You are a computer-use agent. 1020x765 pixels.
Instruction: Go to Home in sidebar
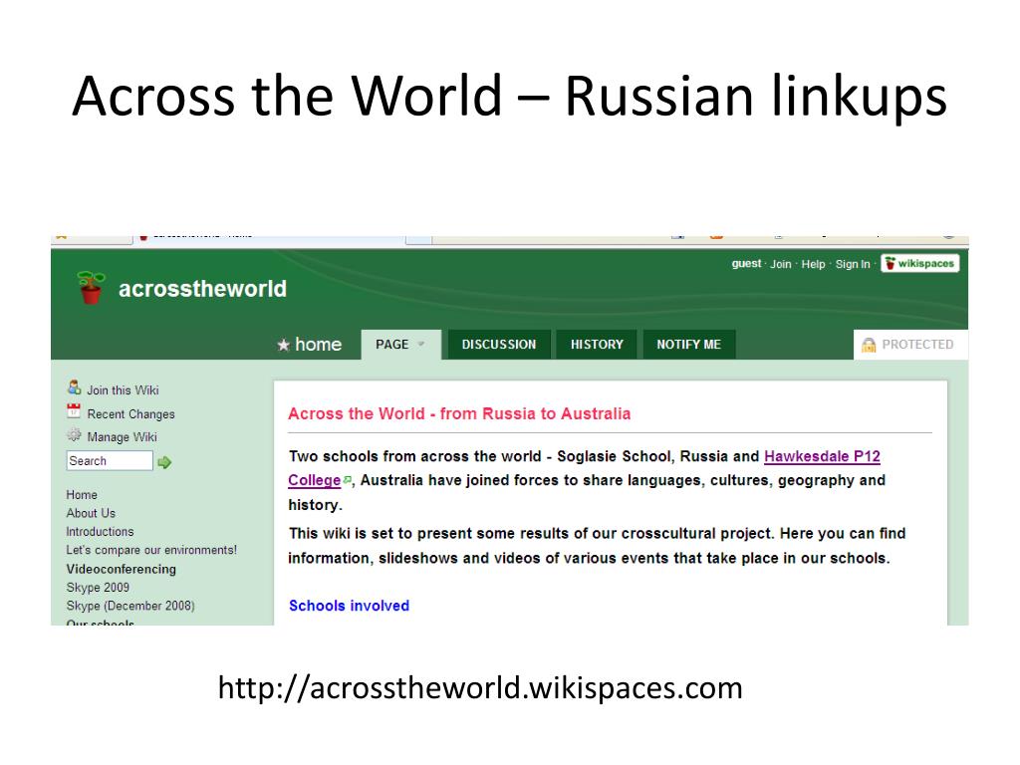[82, 495]
